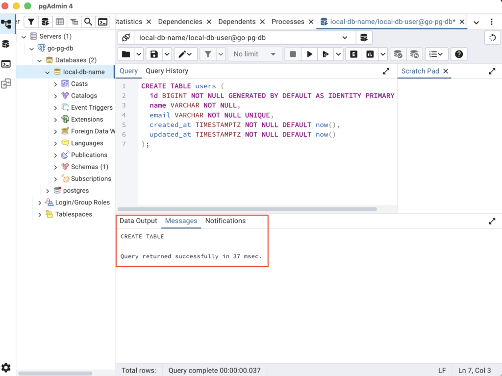The width and height of the screenshot is (502, 376).
Task: Click the Commit transaction icon
Action: point(398,54)
